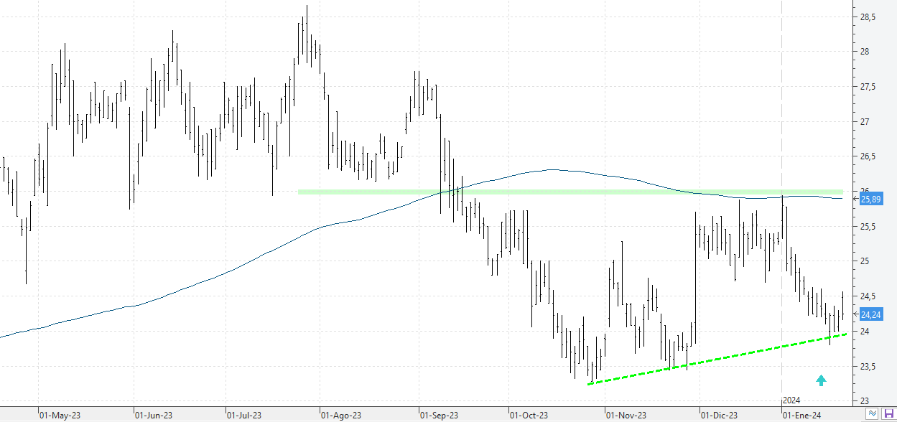The image size is (897, 422).
Task: Select the green dashed support trendline
Action: tap(717, 359)
